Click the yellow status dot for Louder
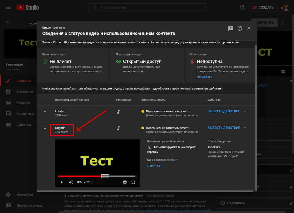 [x=143, y=111]
